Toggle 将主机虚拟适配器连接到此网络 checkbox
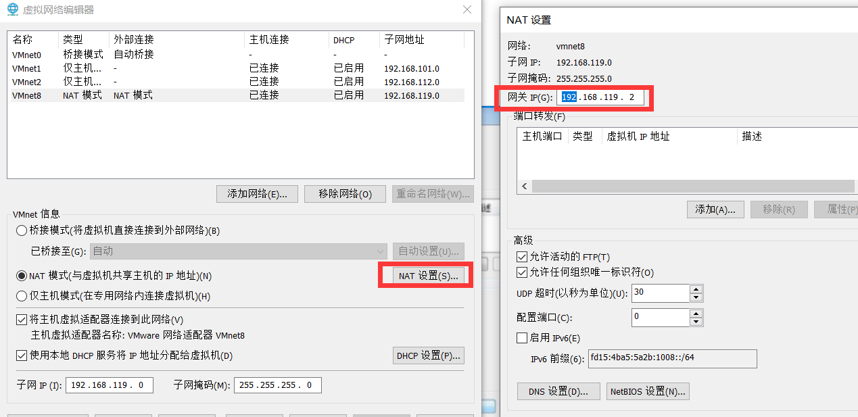Viewport: 858px width, 417px height. (21, 319)
